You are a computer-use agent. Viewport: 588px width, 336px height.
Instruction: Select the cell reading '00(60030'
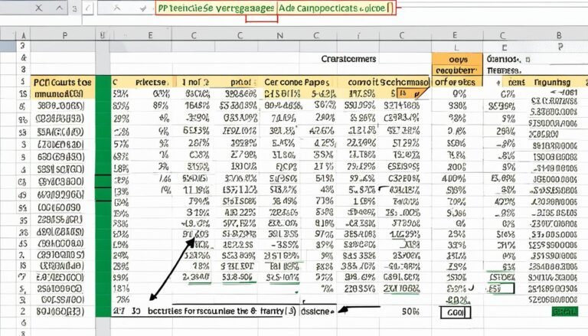click(x=59, y=207)
